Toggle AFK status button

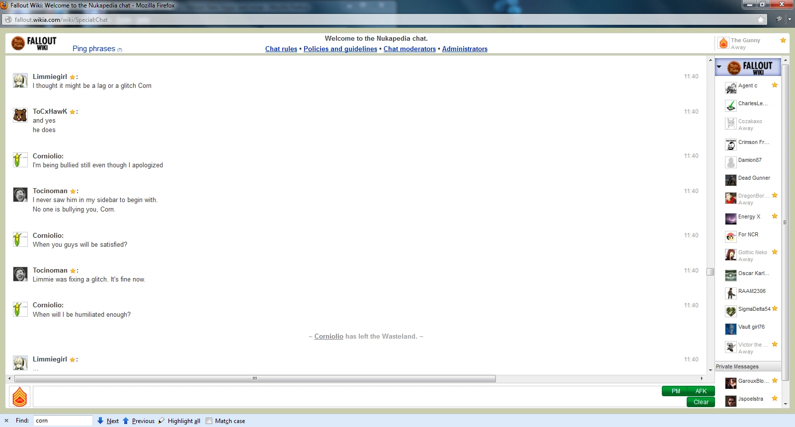tap(701, 391)
